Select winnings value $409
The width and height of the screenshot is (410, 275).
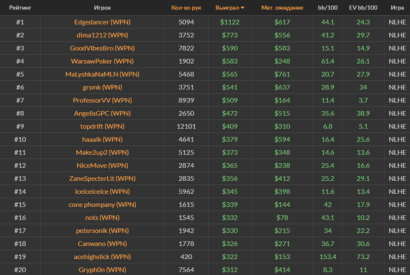point(230,126)
